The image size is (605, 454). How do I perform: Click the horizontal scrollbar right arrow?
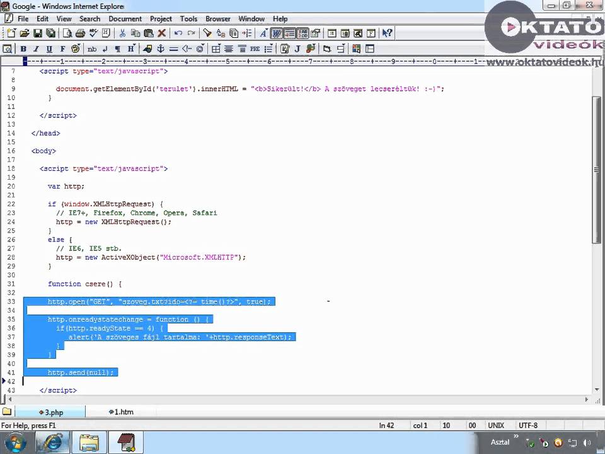pos(587,399)
